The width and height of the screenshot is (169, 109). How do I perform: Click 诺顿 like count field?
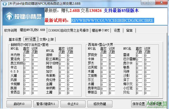(62, 56)
